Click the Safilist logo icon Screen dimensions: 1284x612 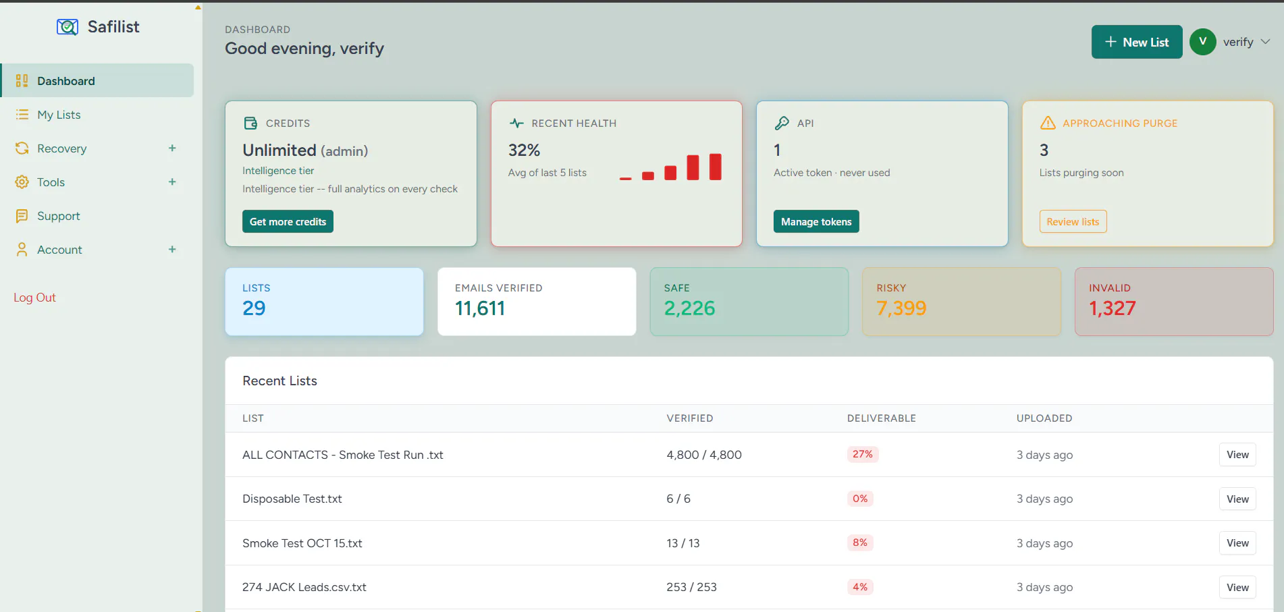pyautogui.click(x=67, y=27)
